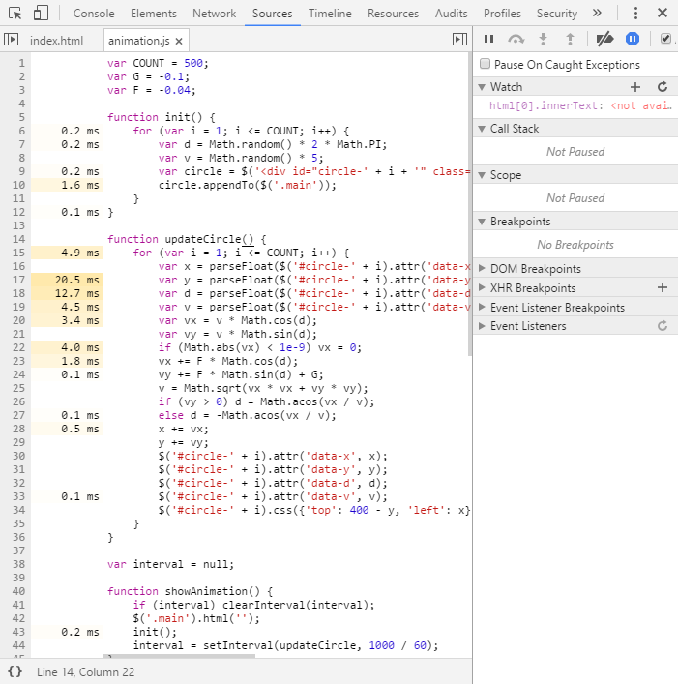The height and width of the screenshot is (684, 678).
Task: Open the index.html file tab
Action: click(x=57, y=40)
